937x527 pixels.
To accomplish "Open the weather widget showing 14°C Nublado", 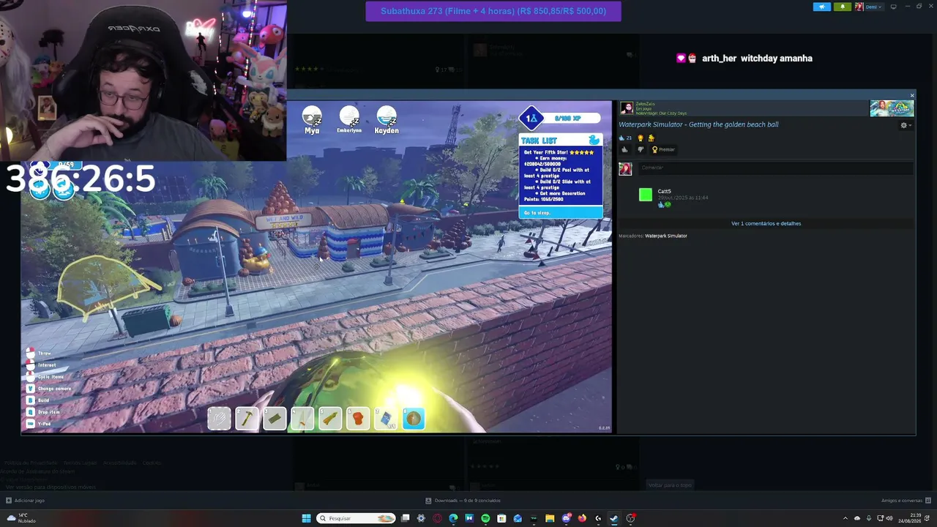I will pyautogui.click(x=21, y=518).
